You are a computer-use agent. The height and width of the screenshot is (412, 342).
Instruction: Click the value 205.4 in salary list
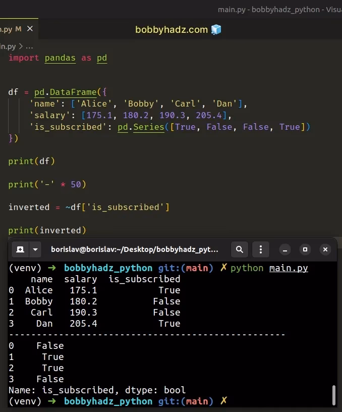tap(209, 115)
